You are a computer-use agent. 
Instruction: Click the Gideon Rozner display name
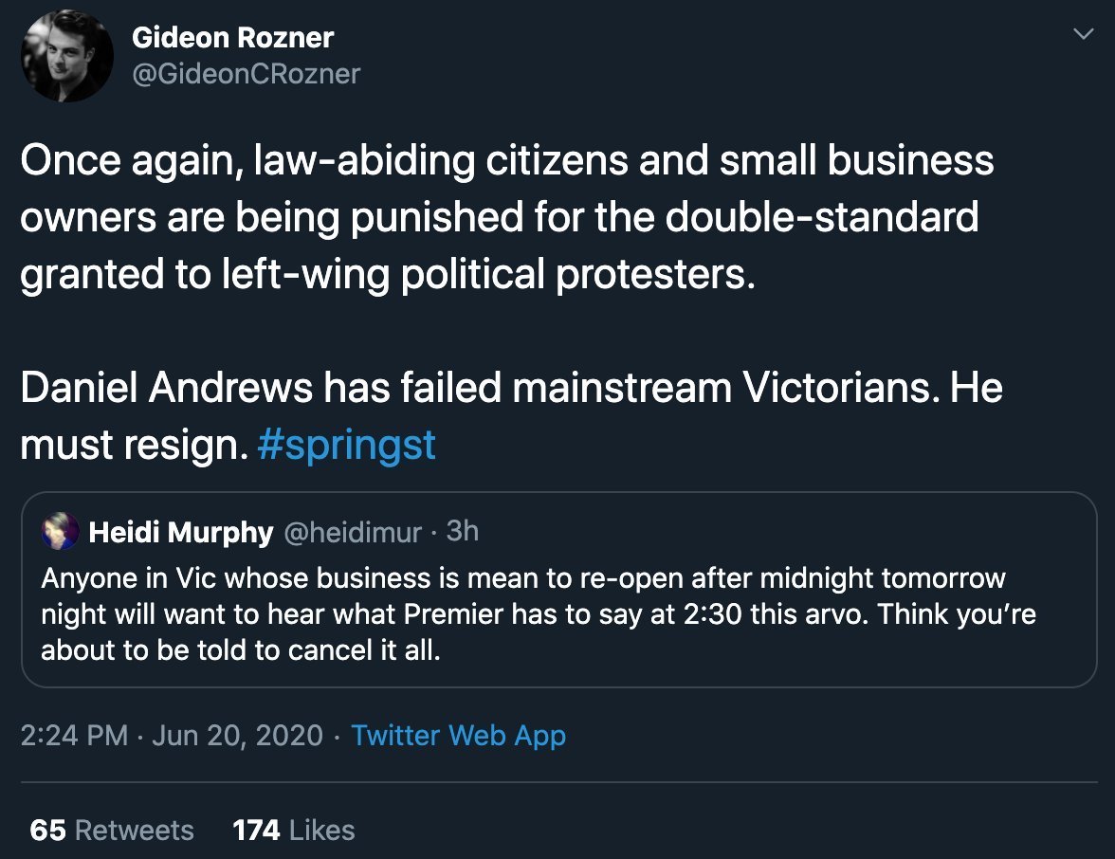[x=232, y=38]
